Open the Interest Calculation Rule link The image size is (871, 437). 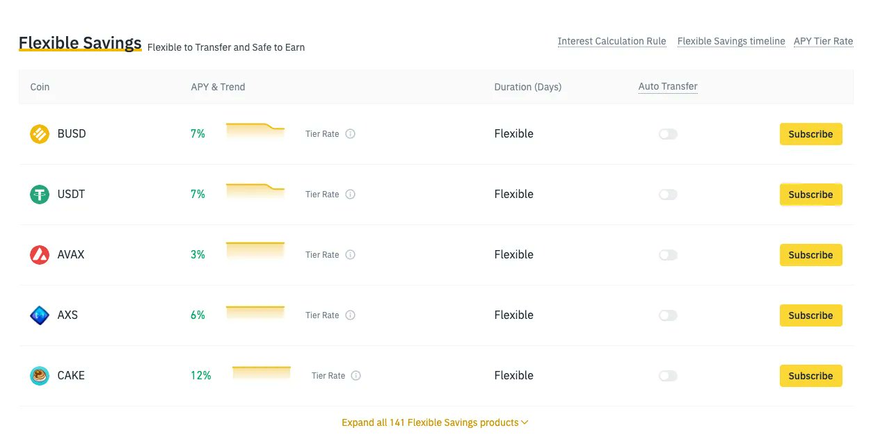coord(612,41)
